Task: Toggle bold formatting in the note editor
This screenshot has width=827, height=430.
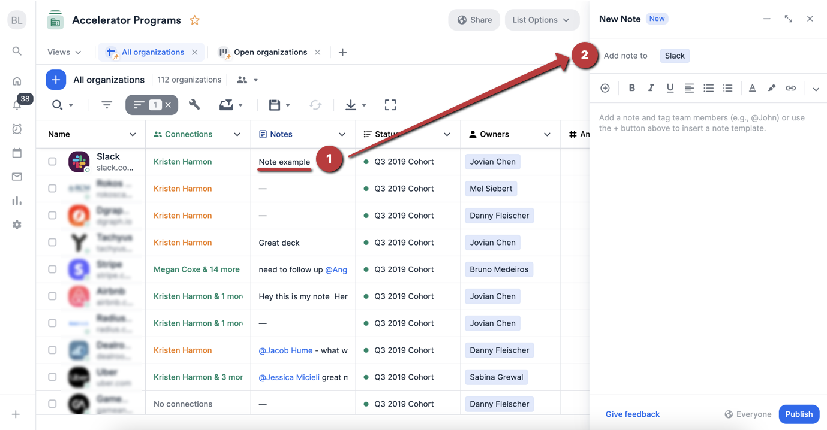Action: click(631, 87)
